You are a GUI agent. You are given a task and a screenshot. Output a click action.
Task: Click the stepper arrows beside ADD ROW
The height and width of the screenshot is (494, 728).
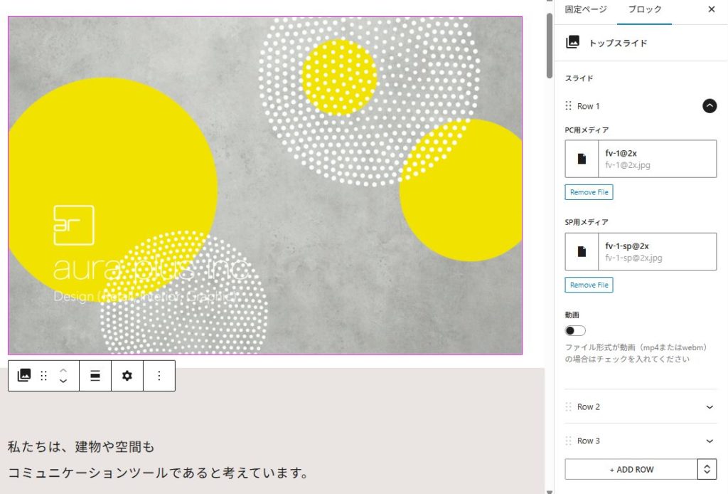click(x=707, y=469)
